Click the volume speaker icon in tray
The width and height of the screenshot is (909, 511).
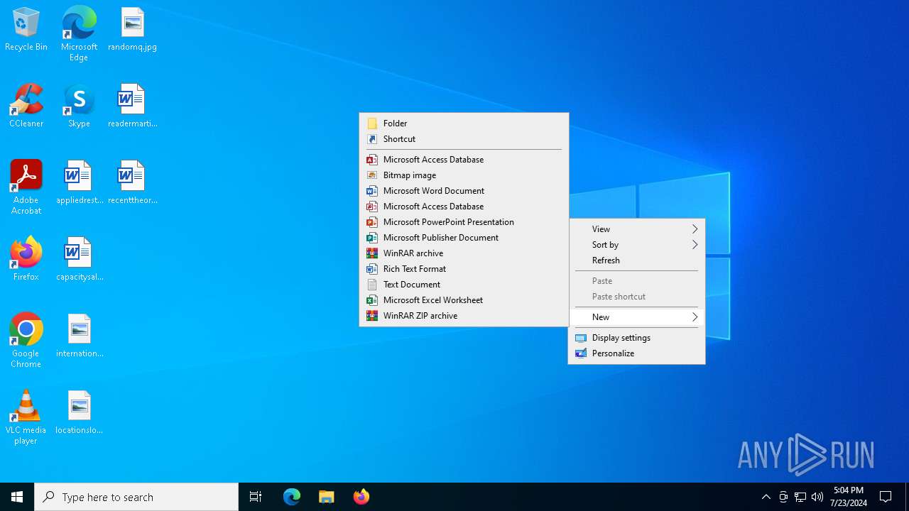click(x=817, y=497)
